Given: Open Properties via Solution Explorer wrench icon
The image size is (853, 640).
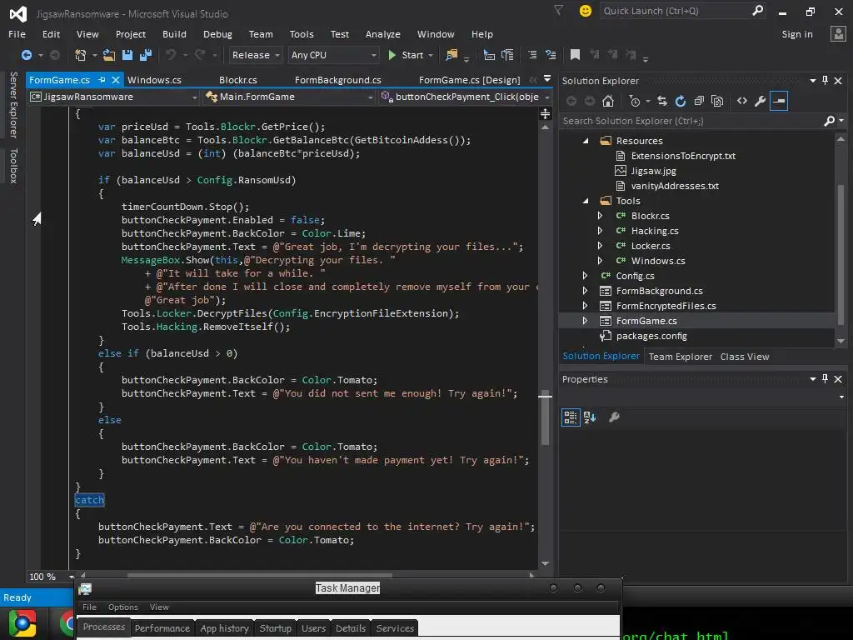Looking at the screenshot, I should click(x=760, y=101).
